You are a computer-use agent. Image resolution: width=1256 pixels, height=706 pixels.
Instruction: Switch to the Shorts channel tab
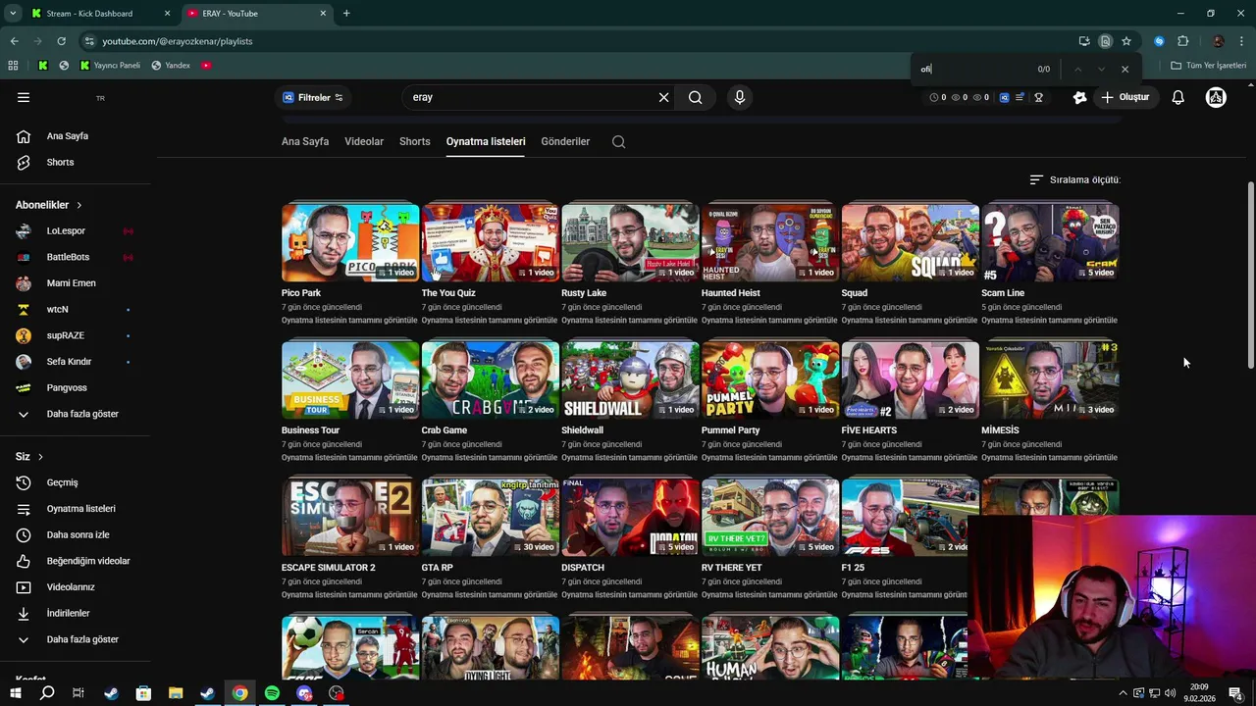[415, 141]
